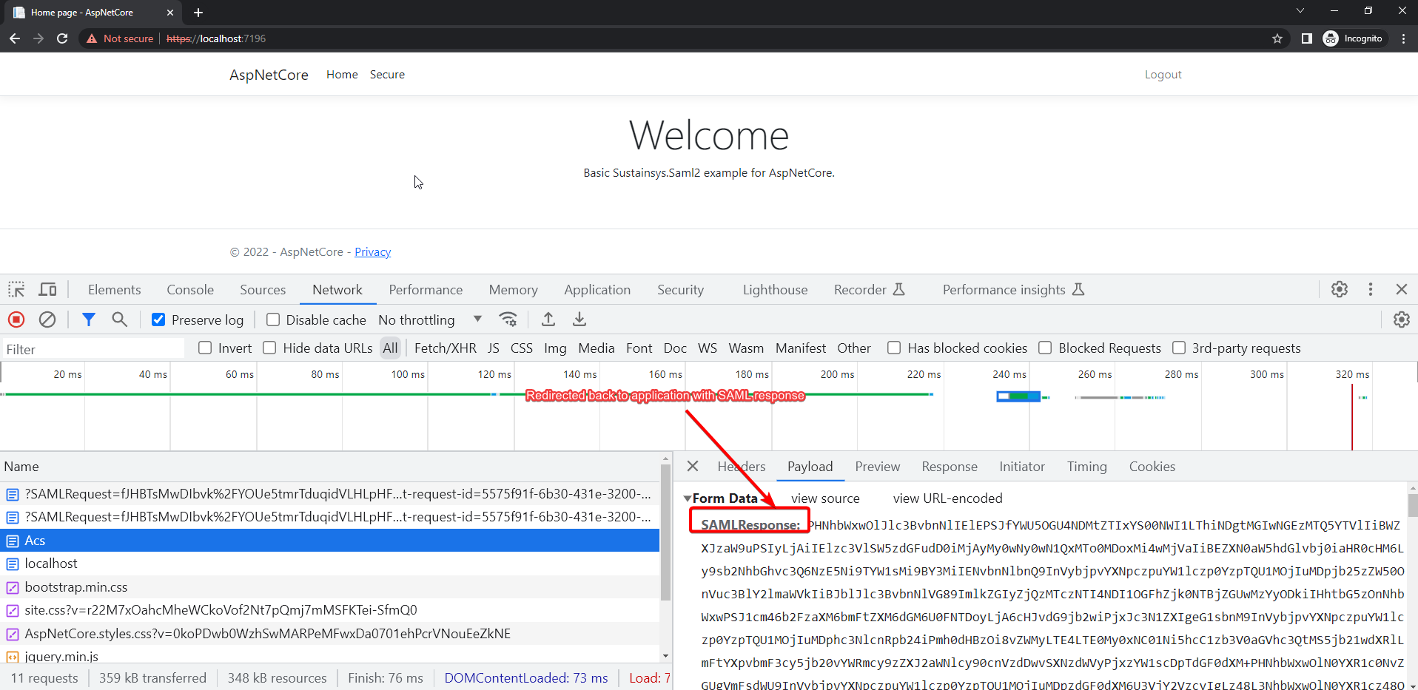Open network search magnifier
The image size is (1418, 690).
pos(119,319)
